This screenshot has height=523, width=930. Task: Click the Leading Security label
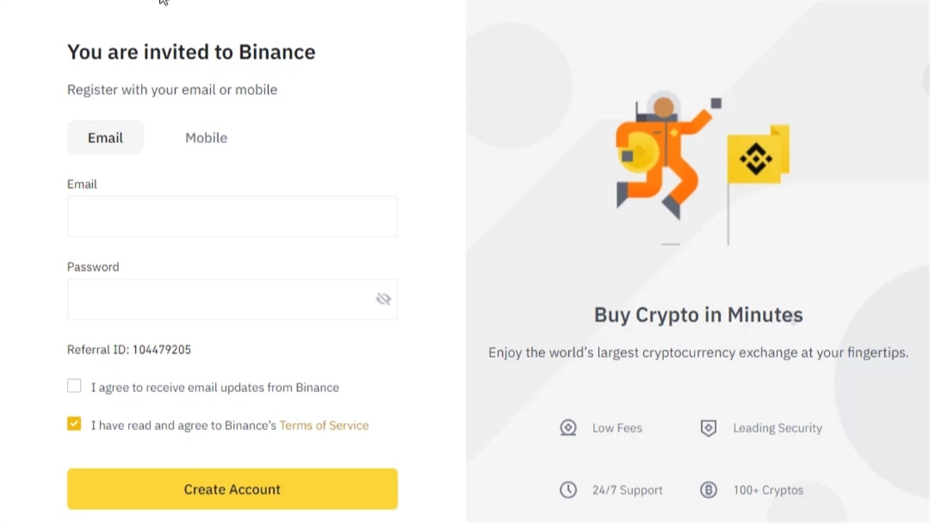coord(777,428)
